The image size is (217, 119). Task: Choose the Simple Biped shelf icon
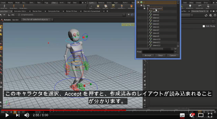[4, 6]
